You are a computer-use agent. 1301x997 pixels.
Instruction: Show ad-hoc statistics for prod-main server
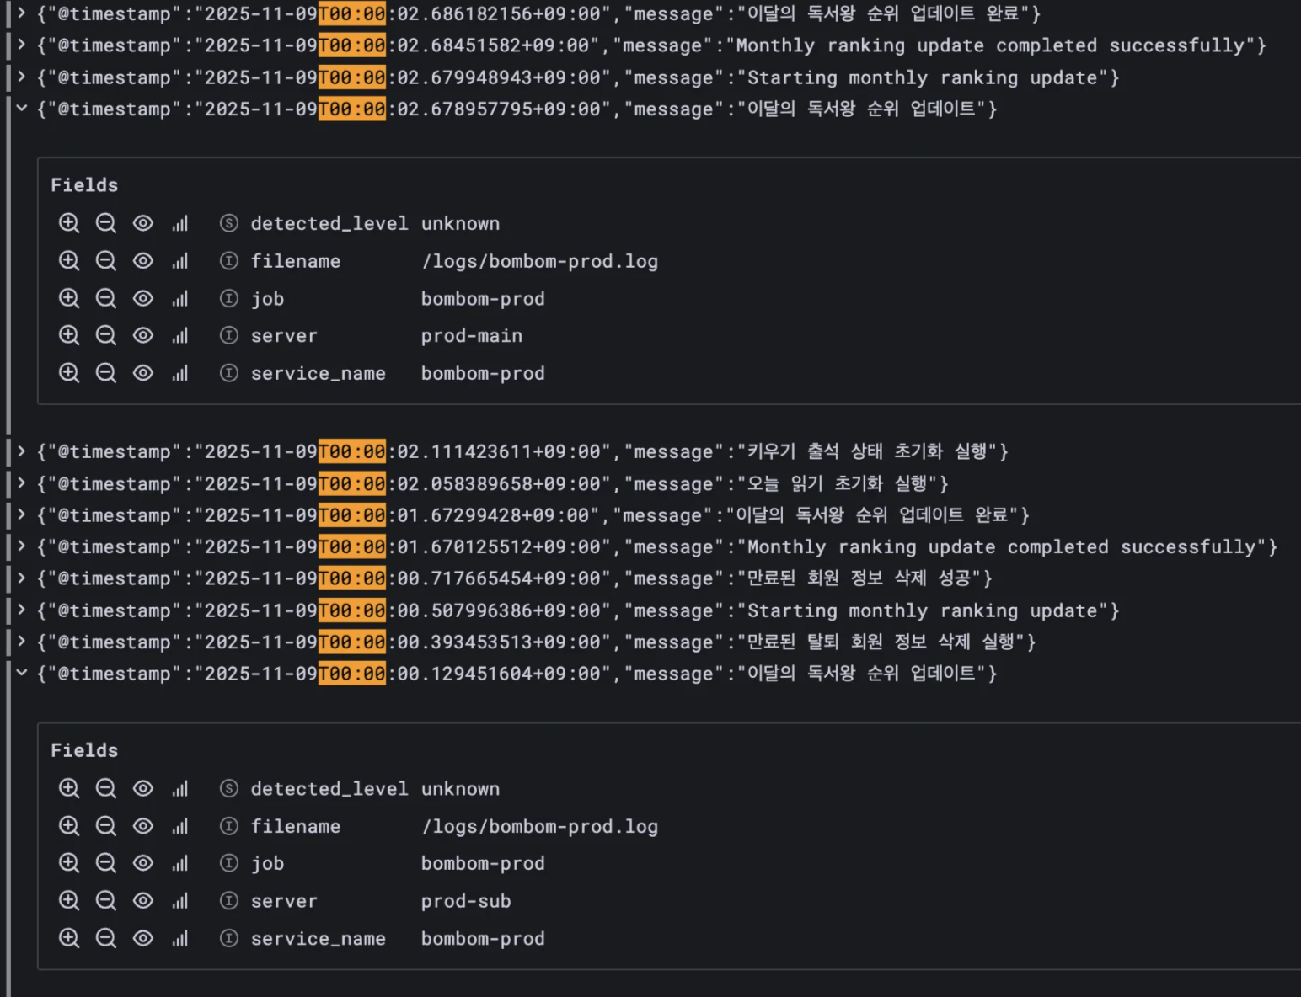[x=179, y=335]
